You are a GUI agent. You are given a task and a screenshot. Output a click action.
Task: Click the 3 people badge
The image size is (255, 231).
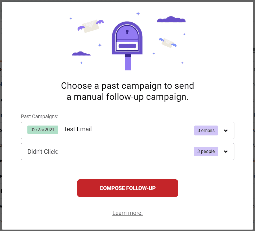point(206,152)
